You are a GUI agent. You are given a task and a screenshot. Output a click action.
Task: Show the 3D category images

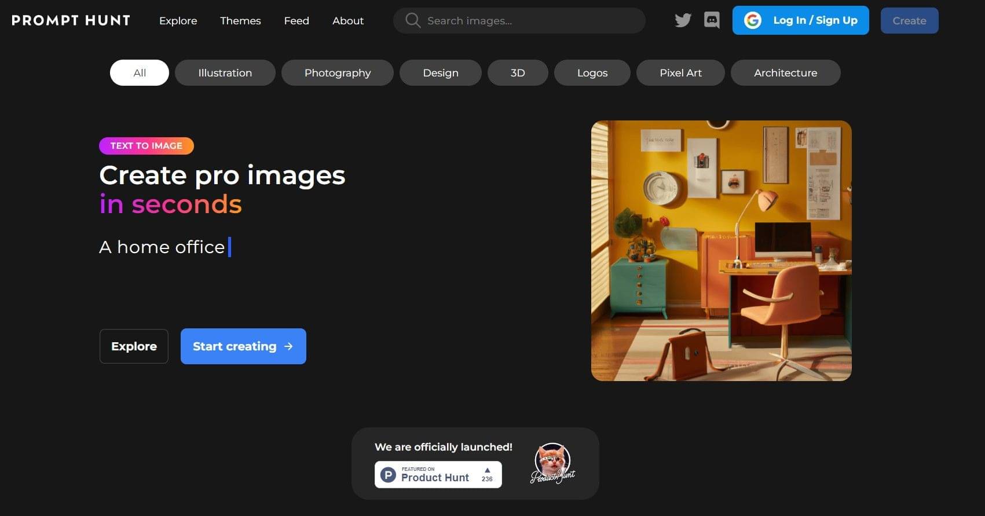(518, 73)
